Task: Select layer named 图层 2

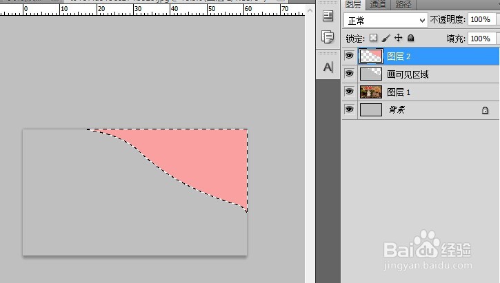Action: pos(399,56)
